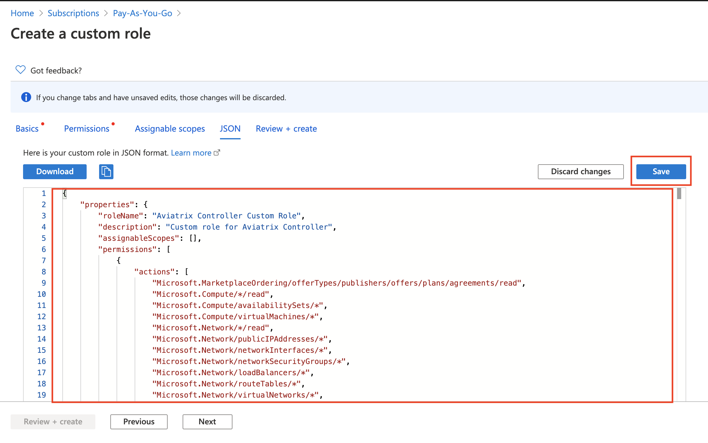Click line number 19 in the gutter
The width and height of the screenshot is (708, 443).
point(41,395)
